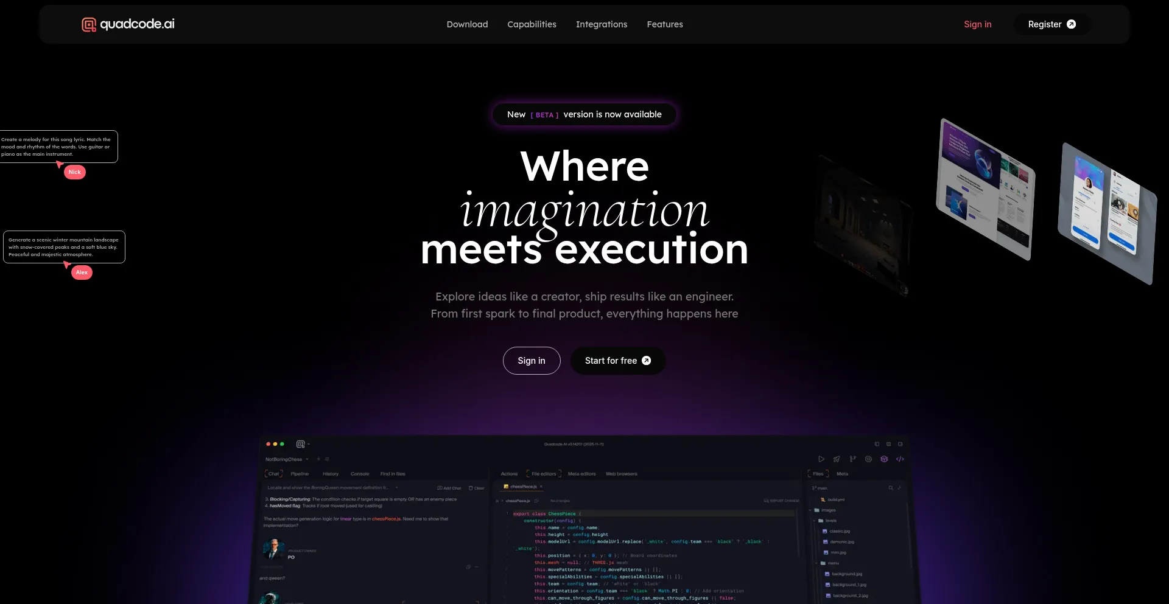This screenshot has width=1169, height=604.
Task: Click the git branch icon in preview toolbar
Action: tap(852, 459)
